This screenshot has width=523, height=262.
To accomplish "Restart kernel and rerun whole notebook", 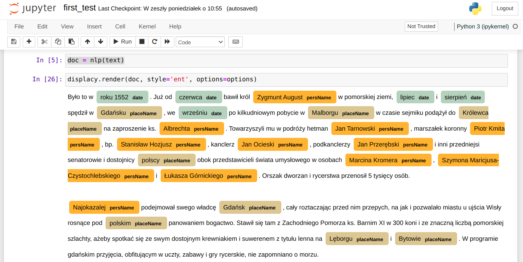I will pyautogui.click(x=167, y=42).
